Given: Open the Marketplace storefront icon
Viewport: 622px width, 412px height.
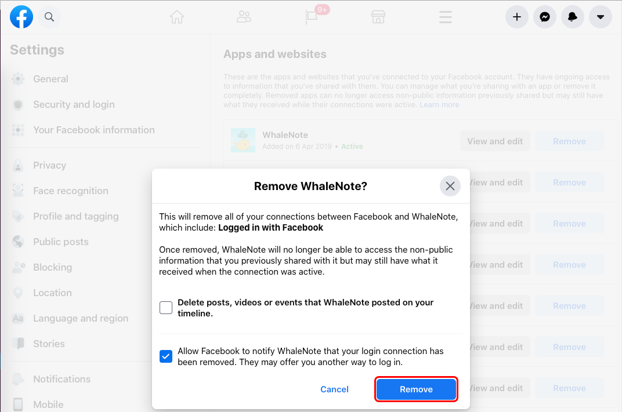Looking at the screenshot, I should [x=378, y=17].
